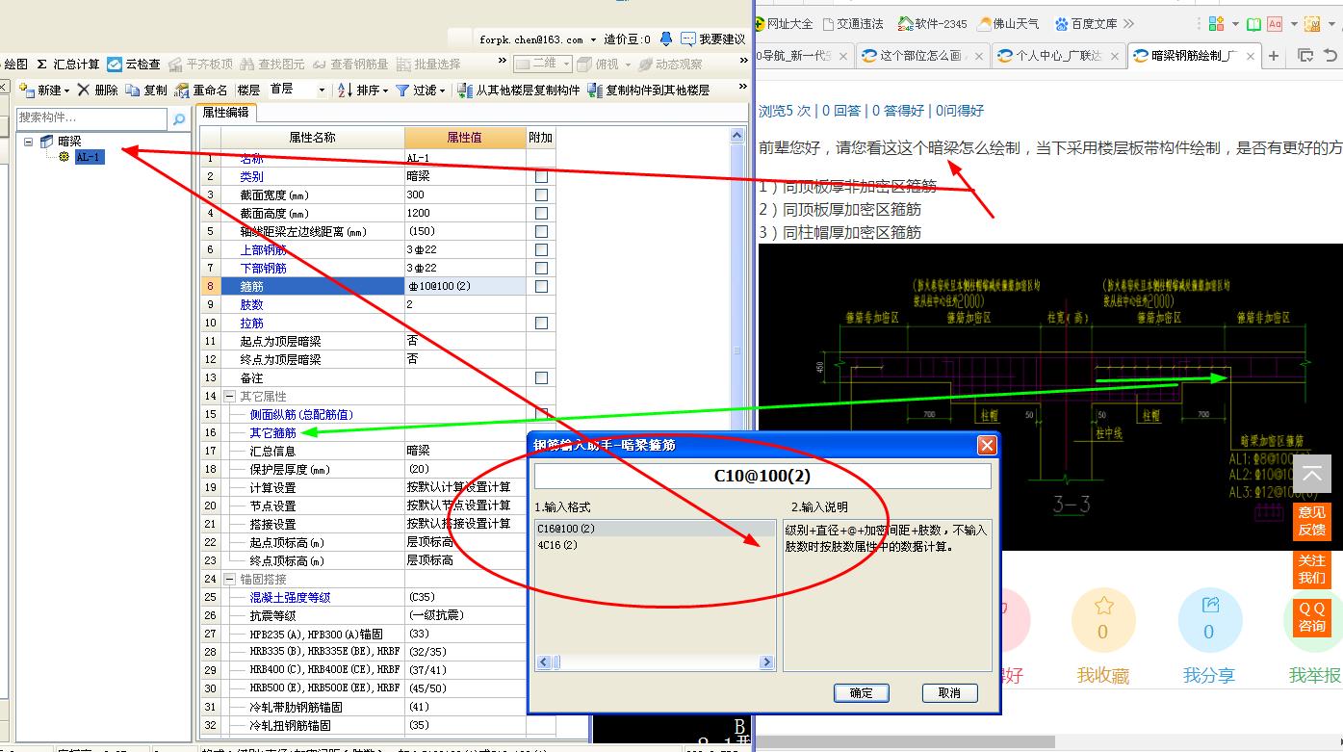Click the 箍筋 value cell Φ10@100(2)
This screenshot has height=752, width=1343.
coord(465,286)
